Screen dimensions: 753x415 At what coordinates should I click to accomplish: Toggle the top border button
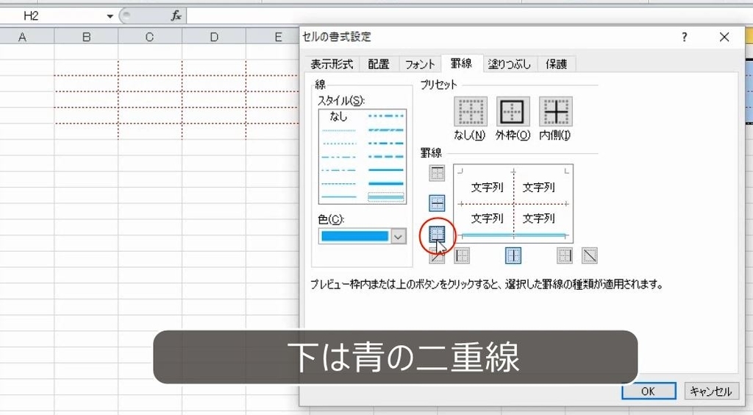(x=437, y=173)
